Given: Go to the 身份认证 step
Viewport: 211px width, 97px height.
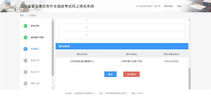Looking at the screenshot, I should (x=35, y=61).
